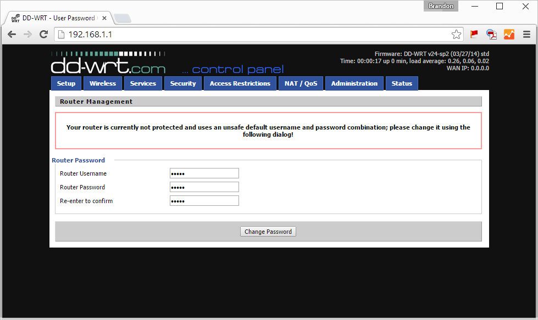The image size is (538, 320).
Task: Click the Firmware DD-WRT v24-sp2 text
Action: [431, 54]
